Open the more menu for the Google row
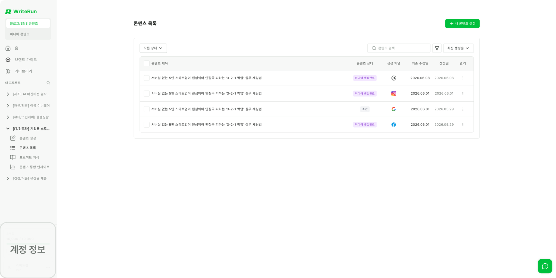Image resolution: width=556 pixels, height=278 pixels. pyautogui.click(x=463, y=109)
